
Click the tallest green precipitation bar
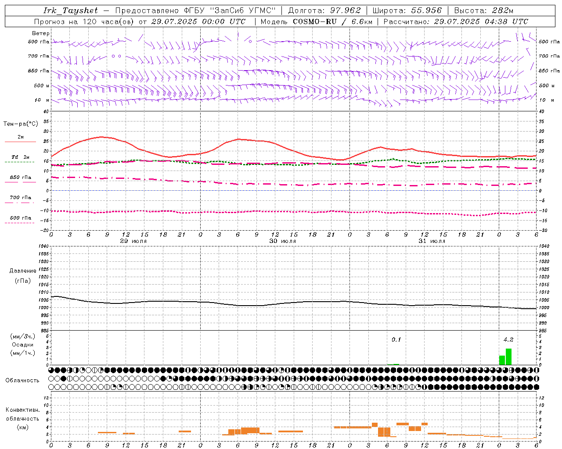pyautogui.click(x=508, y=357)
